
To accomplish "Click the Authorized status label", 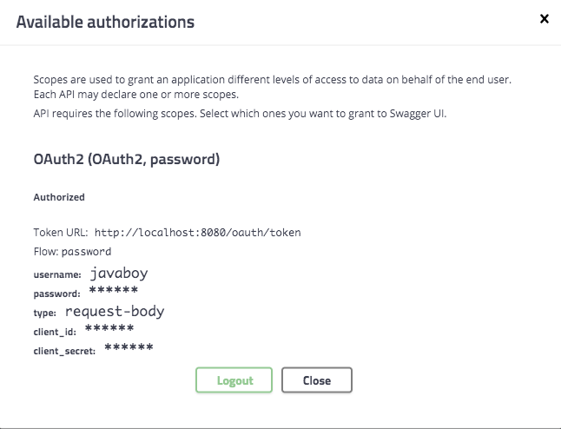I will (x=59, y=197).
